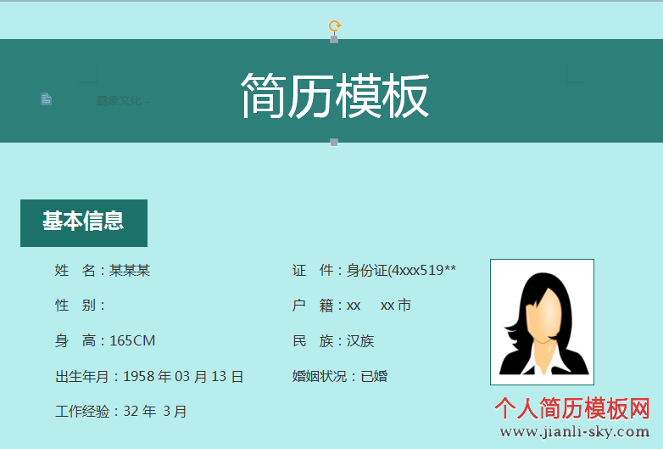Click the ID text '身份证(4xxx519**'

point(401,271)
